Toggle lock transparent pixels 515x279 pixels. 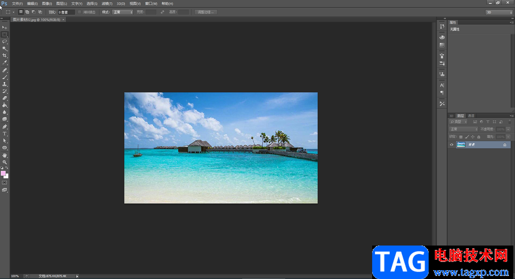(x=461, y=137)
